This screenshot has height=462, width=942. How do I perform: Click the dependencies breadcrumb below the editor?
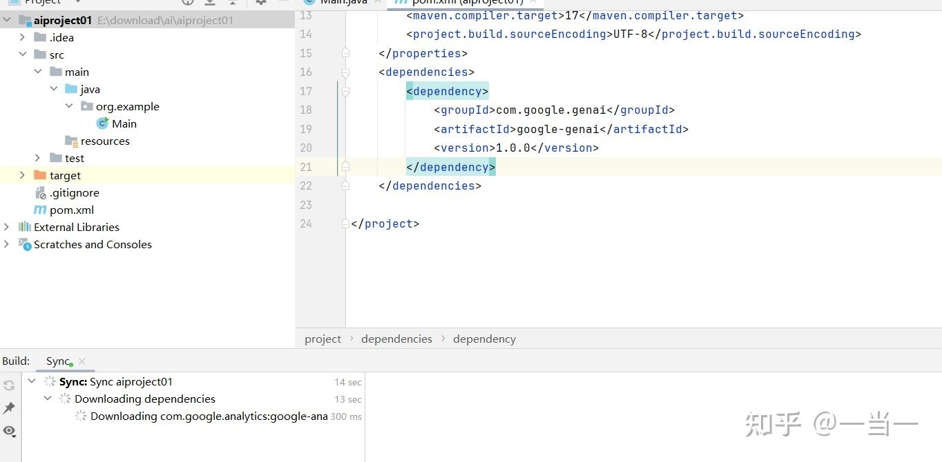396,339
